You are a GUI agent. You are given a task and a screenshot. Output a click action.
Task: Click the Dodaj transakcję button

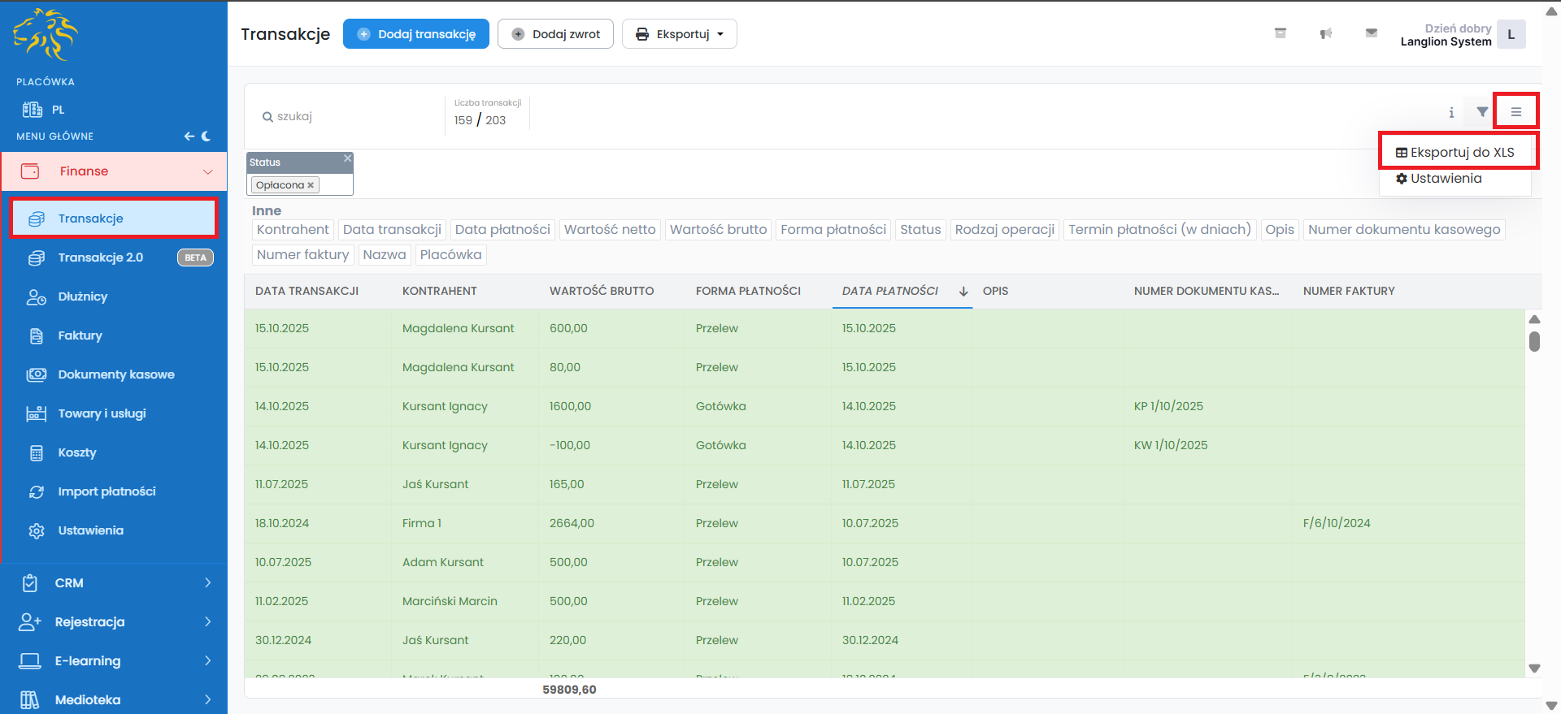click(x=416, y=34)
